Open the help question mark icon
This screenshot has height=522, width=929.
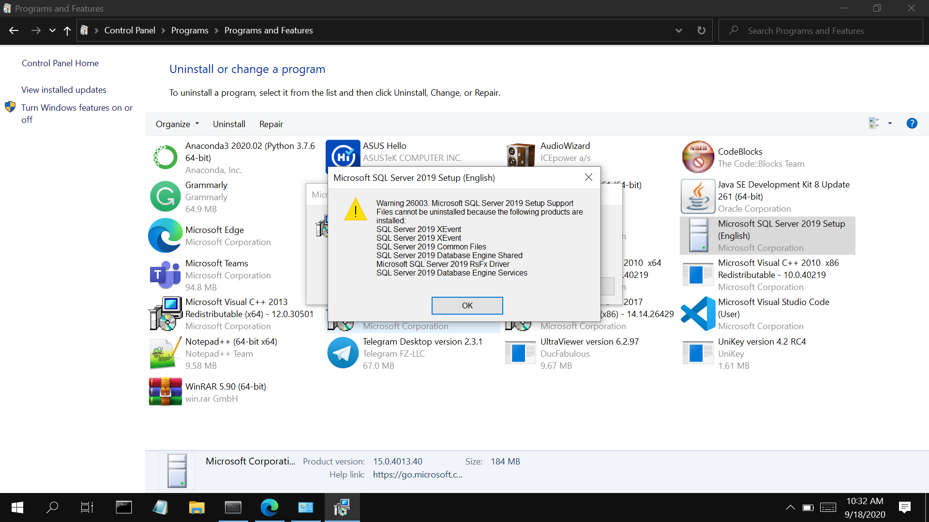pos(912,124)
